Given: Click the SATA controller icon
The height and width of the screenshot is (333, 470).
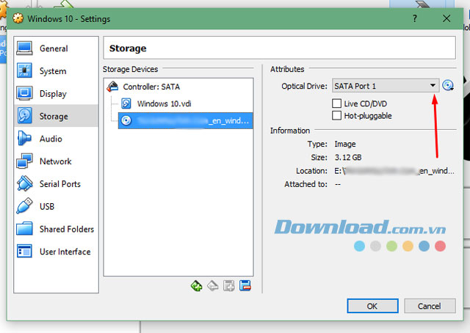Looking at the screenshot, I should pos(112,87).
